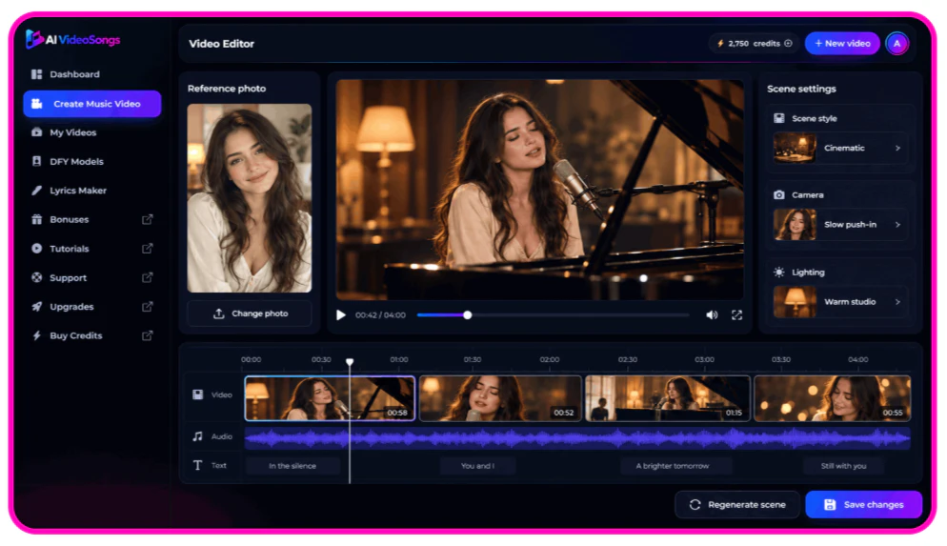
Task: Open the Cinematic style selector
Action: pyautogui.click(x=840, y=148)
